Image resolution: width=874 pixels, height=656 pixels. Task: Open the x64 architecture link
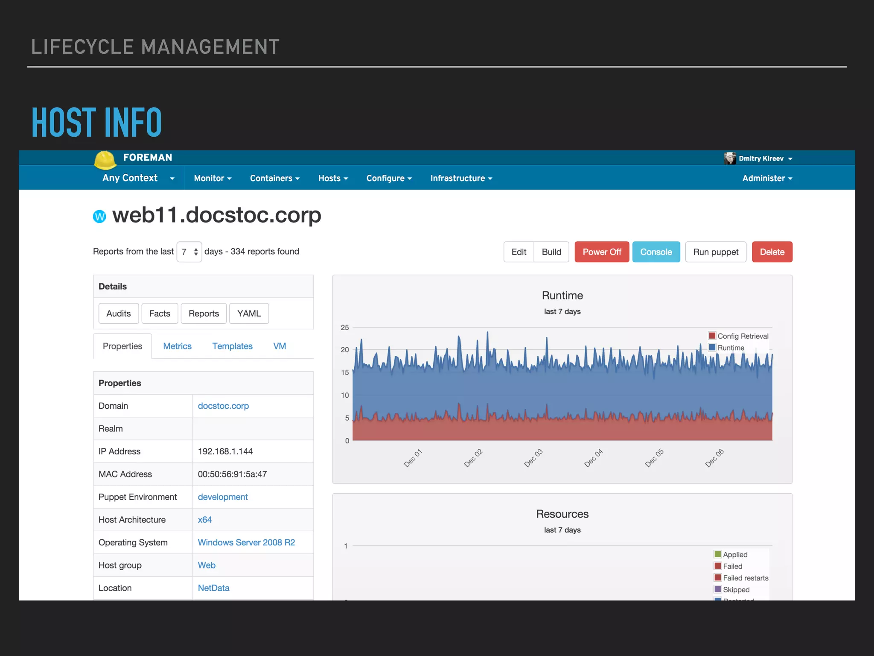point(205,519)
